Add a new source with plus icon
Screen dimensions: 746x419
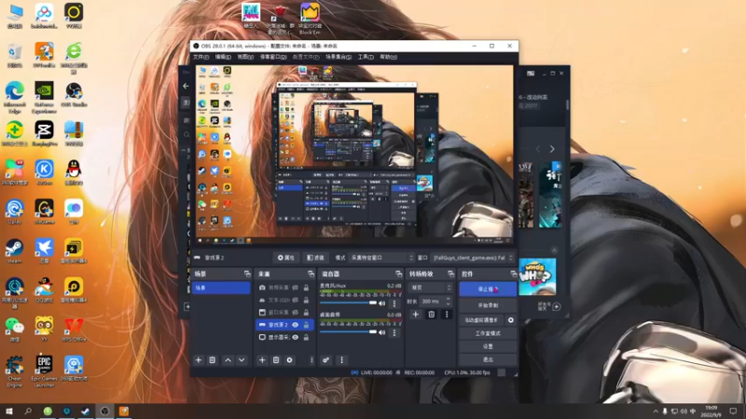262,360
